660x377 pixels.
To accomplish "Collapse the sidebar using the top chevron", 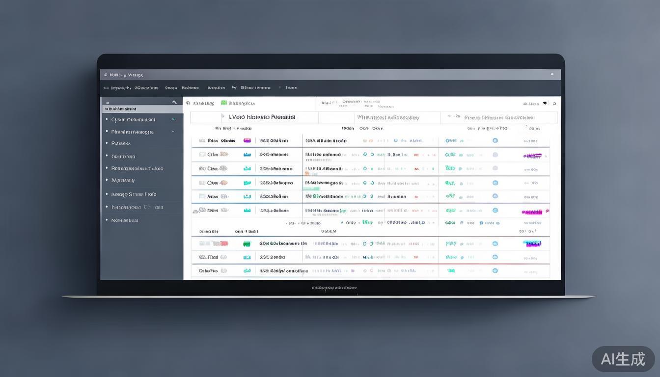I will (174, 102).
